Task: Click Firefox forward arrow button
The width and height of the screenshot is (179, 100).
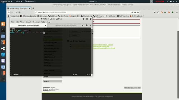Action: coord(12,12)
